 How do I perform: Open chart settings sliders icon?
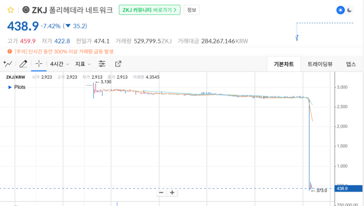(x=102, y=64)
